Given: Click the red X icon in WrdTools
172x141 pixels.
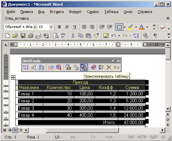Looking at the screenshot, I should click(109, 67).
